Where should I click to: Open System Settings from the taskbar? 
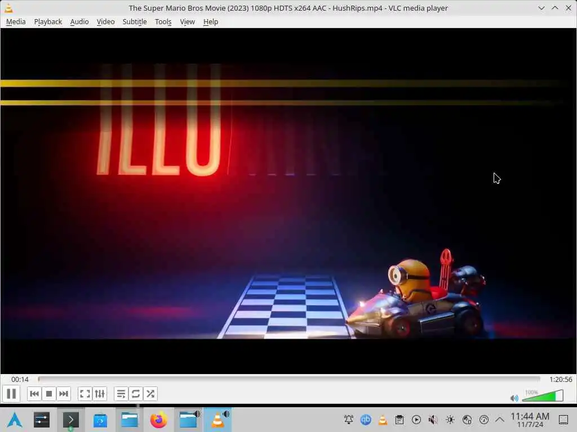[x=42, y=420]
